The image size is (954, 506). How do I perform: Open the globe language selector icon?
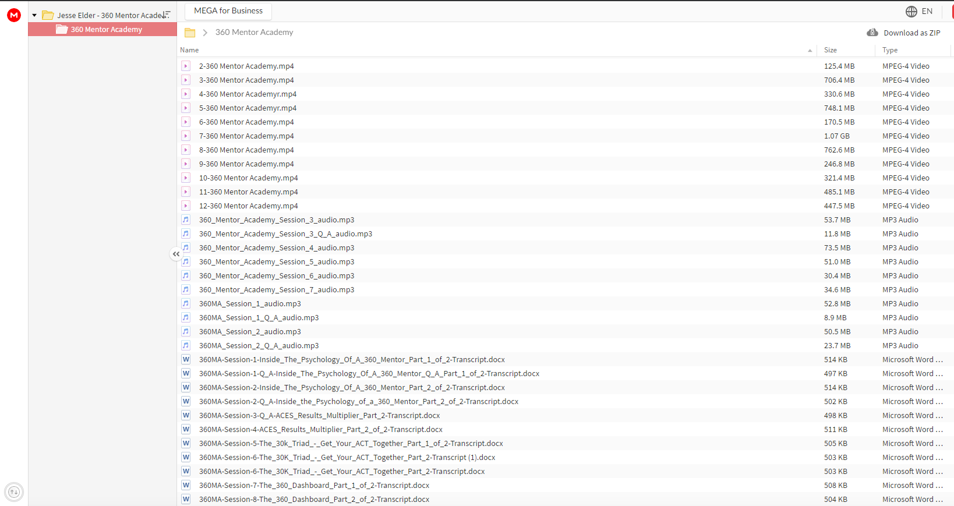(911, 12)
